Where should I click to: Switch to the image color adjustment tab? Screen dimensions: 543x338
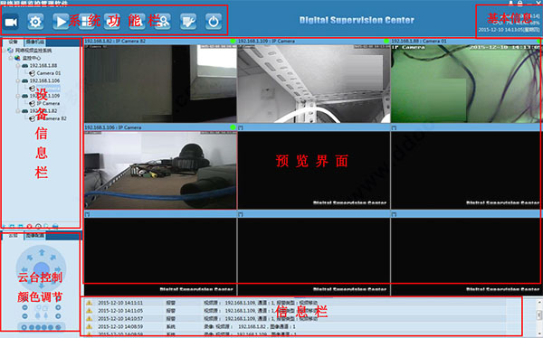35,236
